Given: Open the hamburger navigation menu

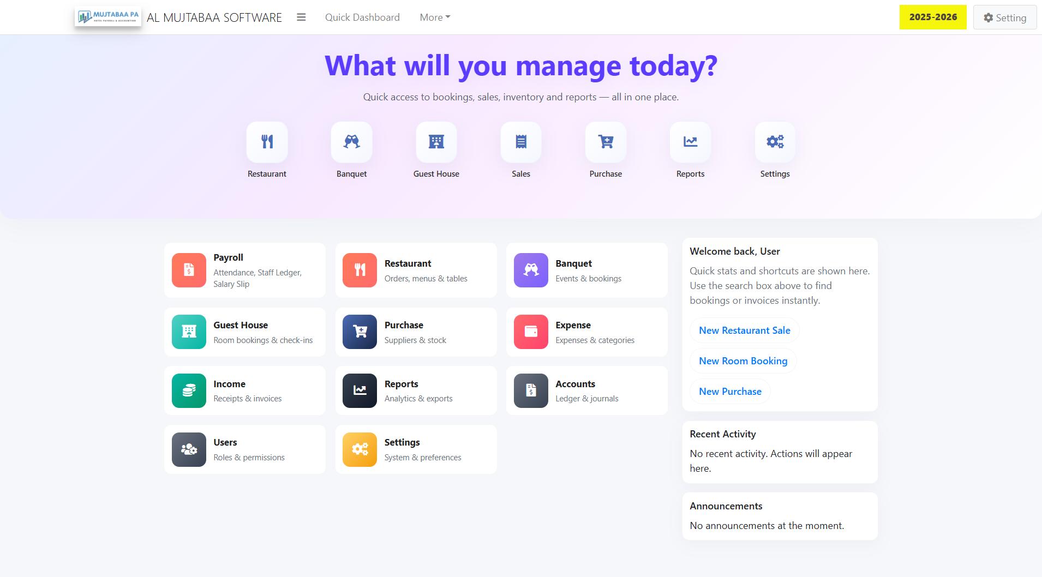Looking at the screenshot, I should [x=301, y=17].
